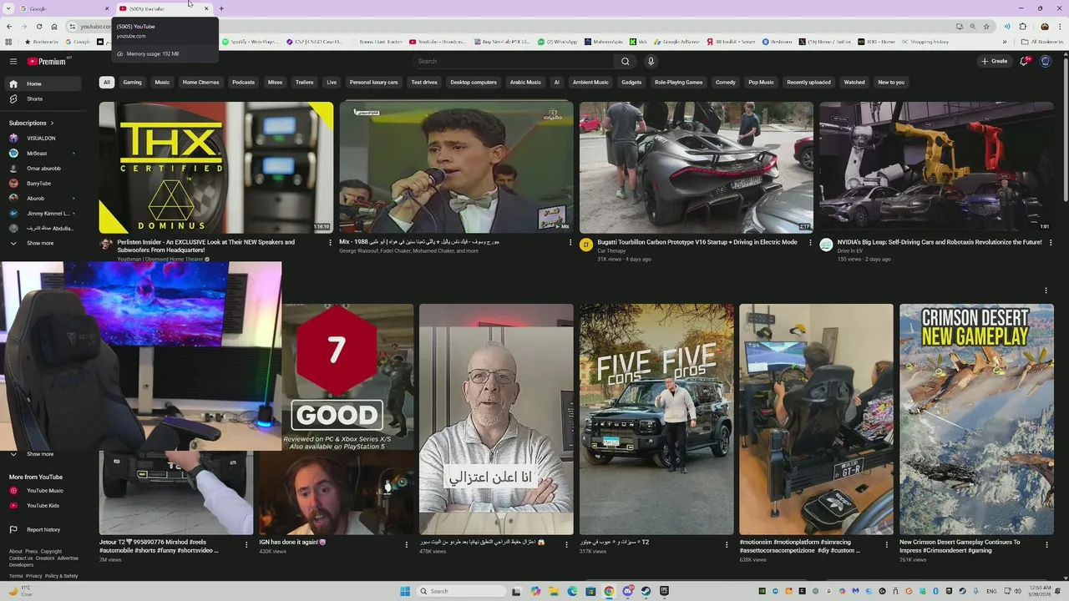1069x601 pixels.
Task: Click the YouTube Premium logo
Action: pyautogui.click(x=47, y=61)
